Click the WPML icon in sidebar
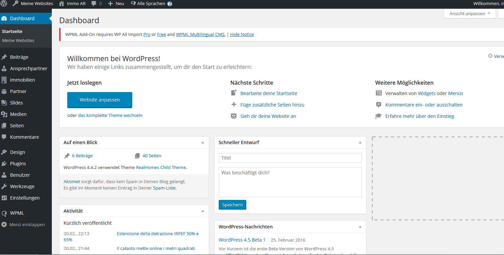Image resolution: width=504 pixels, height=255 pixels. pos(4,213)
